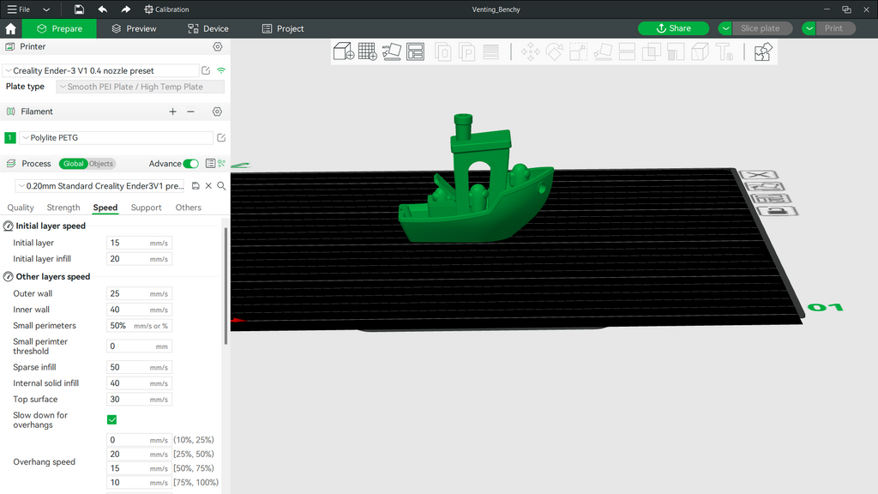This screenshot has width=878, height=494.
Task: Click the Add model cube icon
Action: [343, 51]
